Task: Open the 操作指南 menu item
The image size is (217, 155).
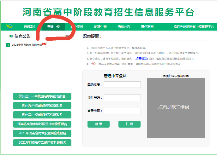Action: point(147,27)
